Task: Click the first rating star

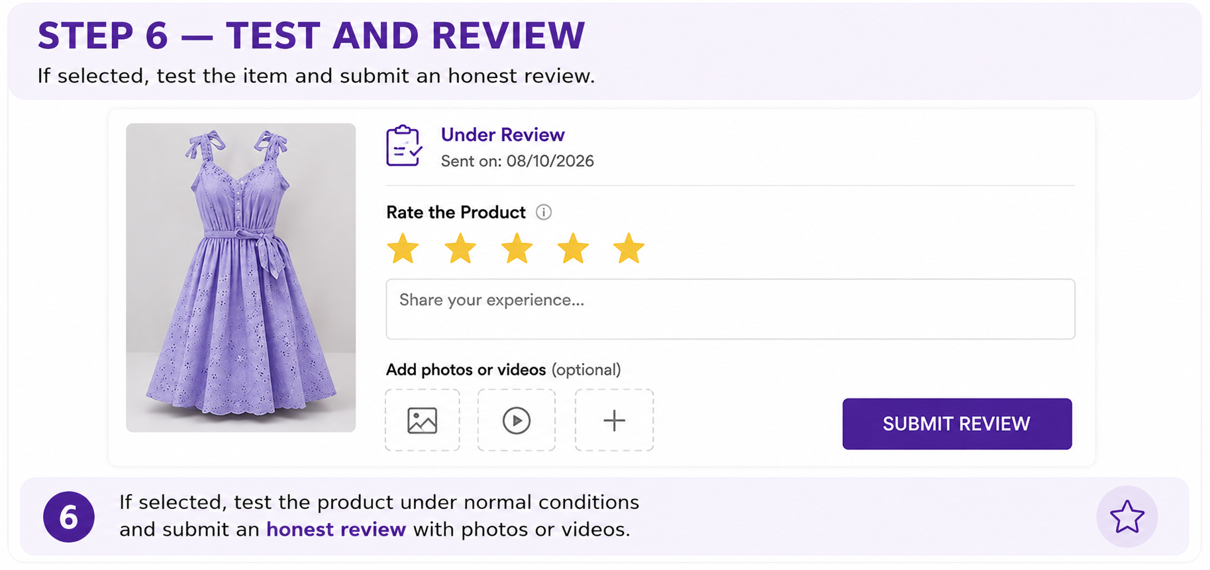Action: (x=403, y=249)
